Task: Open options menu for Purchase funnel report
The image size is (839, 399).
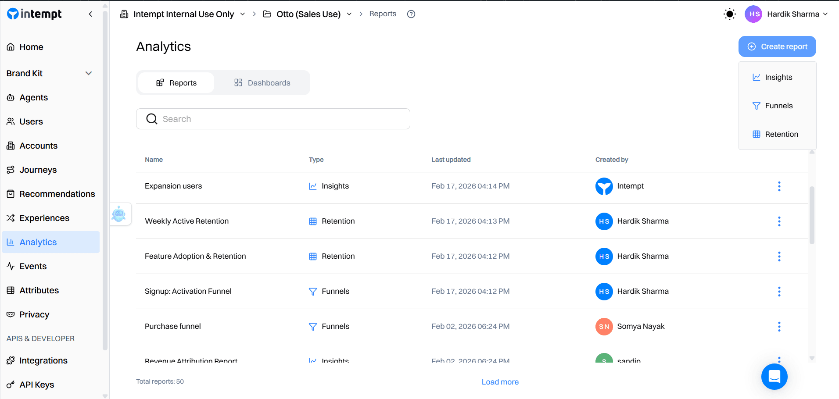Action: tap(779, 327)
